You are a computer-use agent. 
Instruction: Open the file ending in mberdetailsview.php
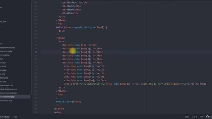8,89
